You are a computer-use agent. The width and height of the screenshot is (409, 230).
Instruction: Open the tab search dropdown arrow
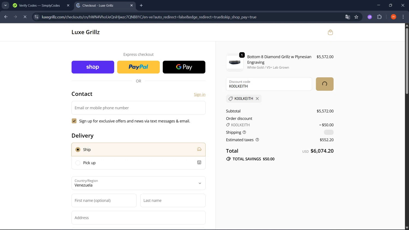click(5, 5)
